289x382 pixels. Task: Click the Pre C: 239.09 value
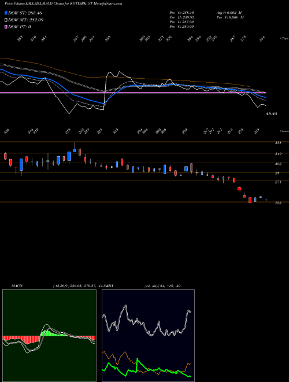tap(181, 27)
